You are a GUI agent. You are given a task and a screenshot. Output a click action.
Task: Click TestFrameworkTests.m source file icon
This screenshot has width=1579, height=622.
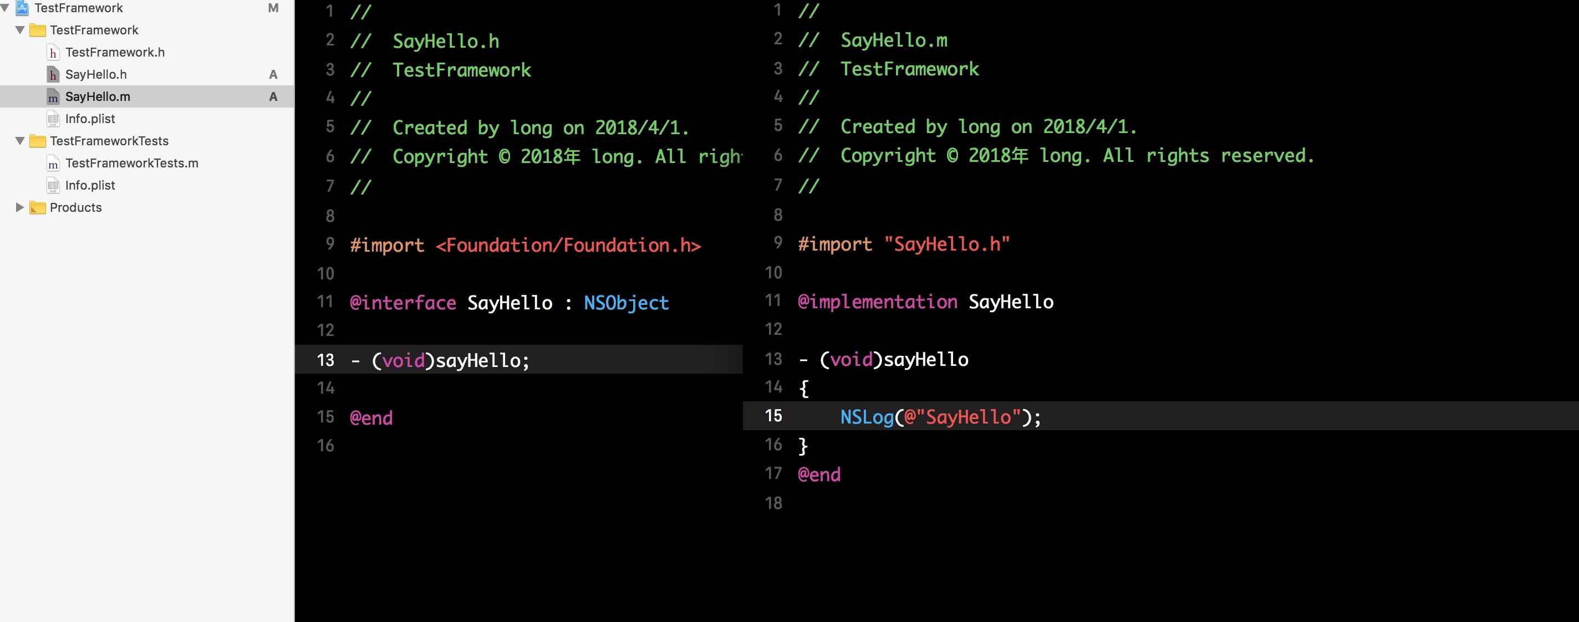tap(53, 164)
